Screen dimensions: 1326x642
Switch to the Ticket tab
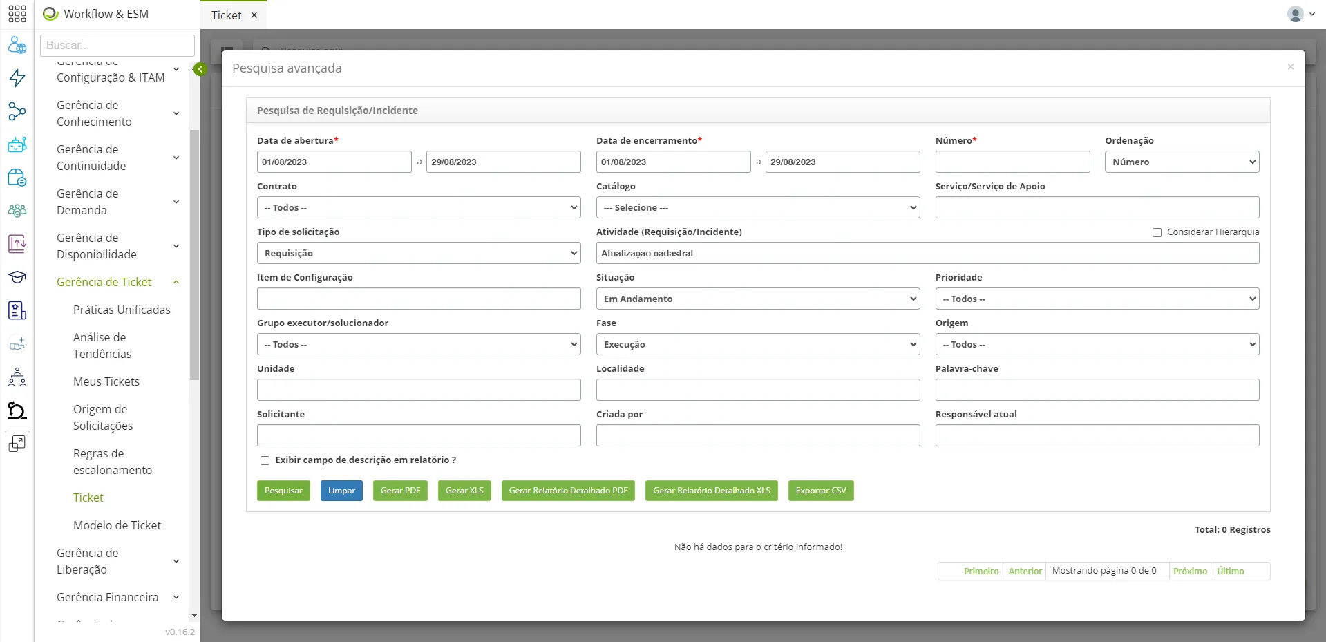[x=234, y=15]
